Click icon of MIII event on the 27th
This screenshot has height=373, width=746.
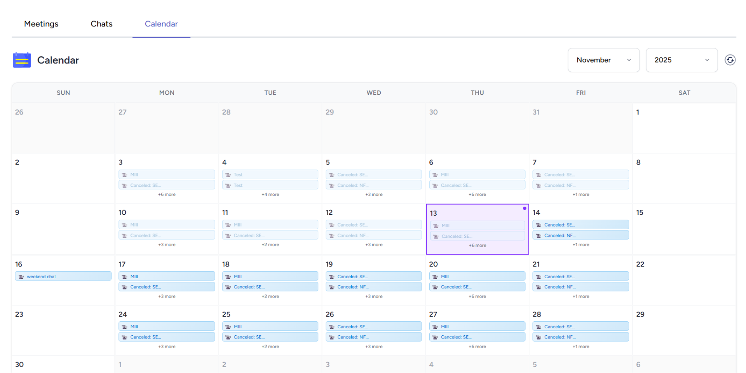point(435,327)
